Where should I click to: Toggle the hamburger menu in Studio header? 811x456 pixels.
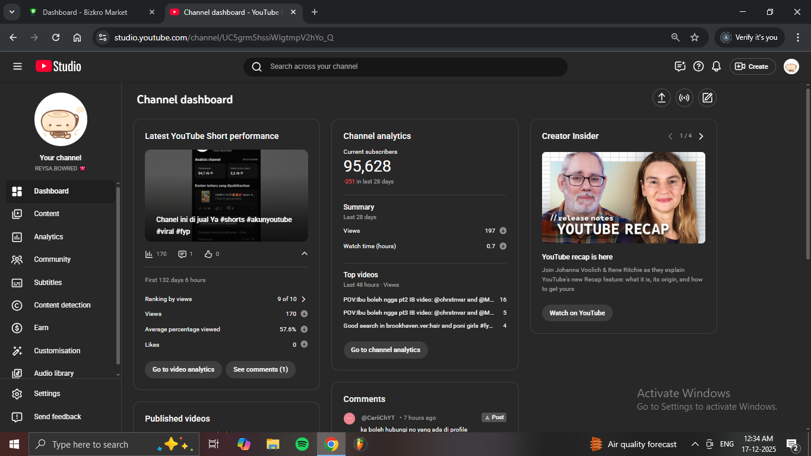click(17, 66)
